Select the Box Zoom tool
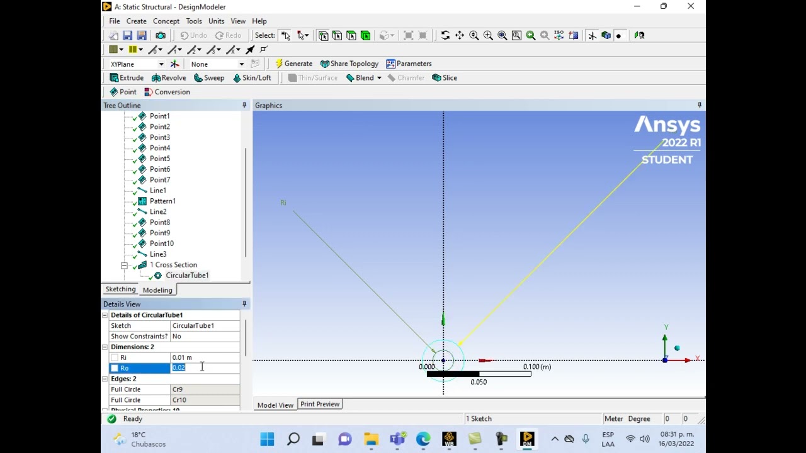 click(488, 36)
